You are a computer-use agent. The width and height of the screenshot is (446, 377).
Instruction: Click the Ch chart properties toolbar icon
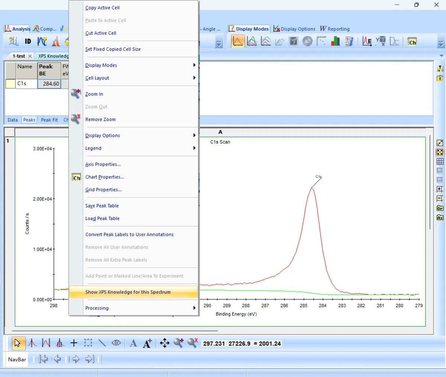[x=412, y=42]
